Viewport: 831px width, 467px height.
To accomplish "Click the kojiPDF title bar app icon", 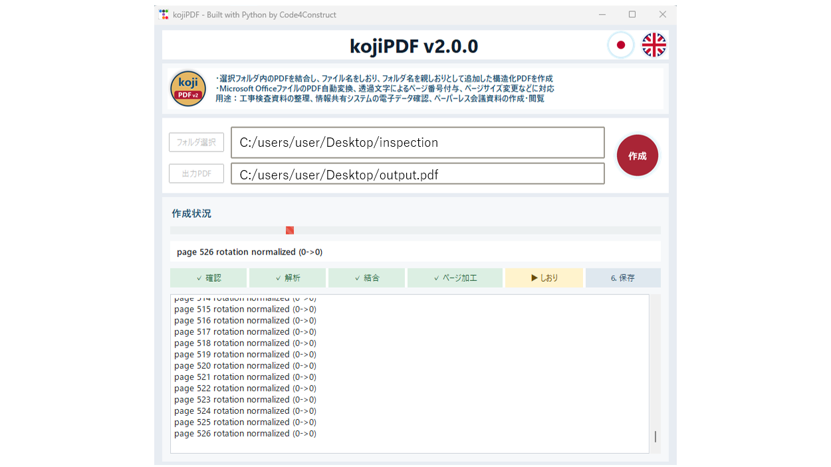I will pyautogui.click(x=164, y=15).
